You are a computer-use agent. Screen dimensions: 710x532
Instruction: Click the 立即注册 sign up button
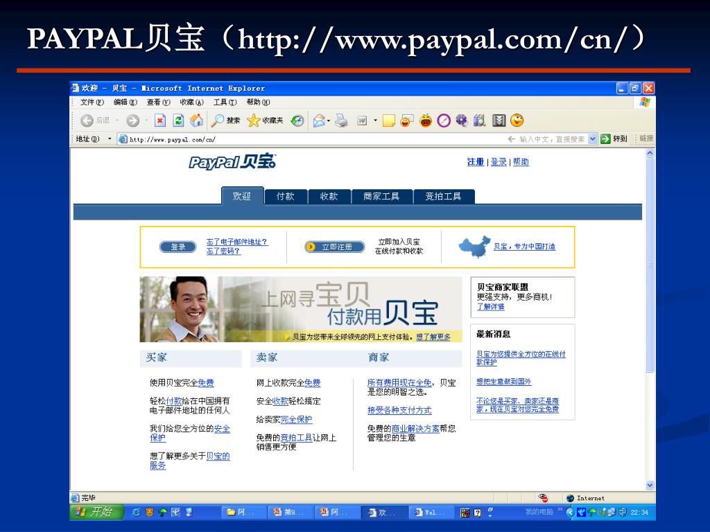point(335,247)
